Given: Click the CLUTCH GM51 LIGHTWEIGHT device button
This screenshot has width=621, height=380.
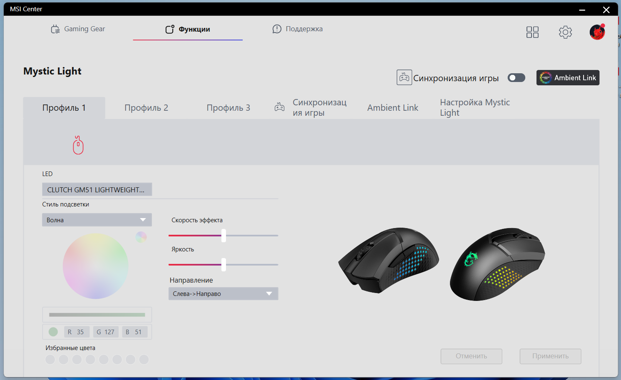Looking at the screenshot, I should tap(97, 189).
